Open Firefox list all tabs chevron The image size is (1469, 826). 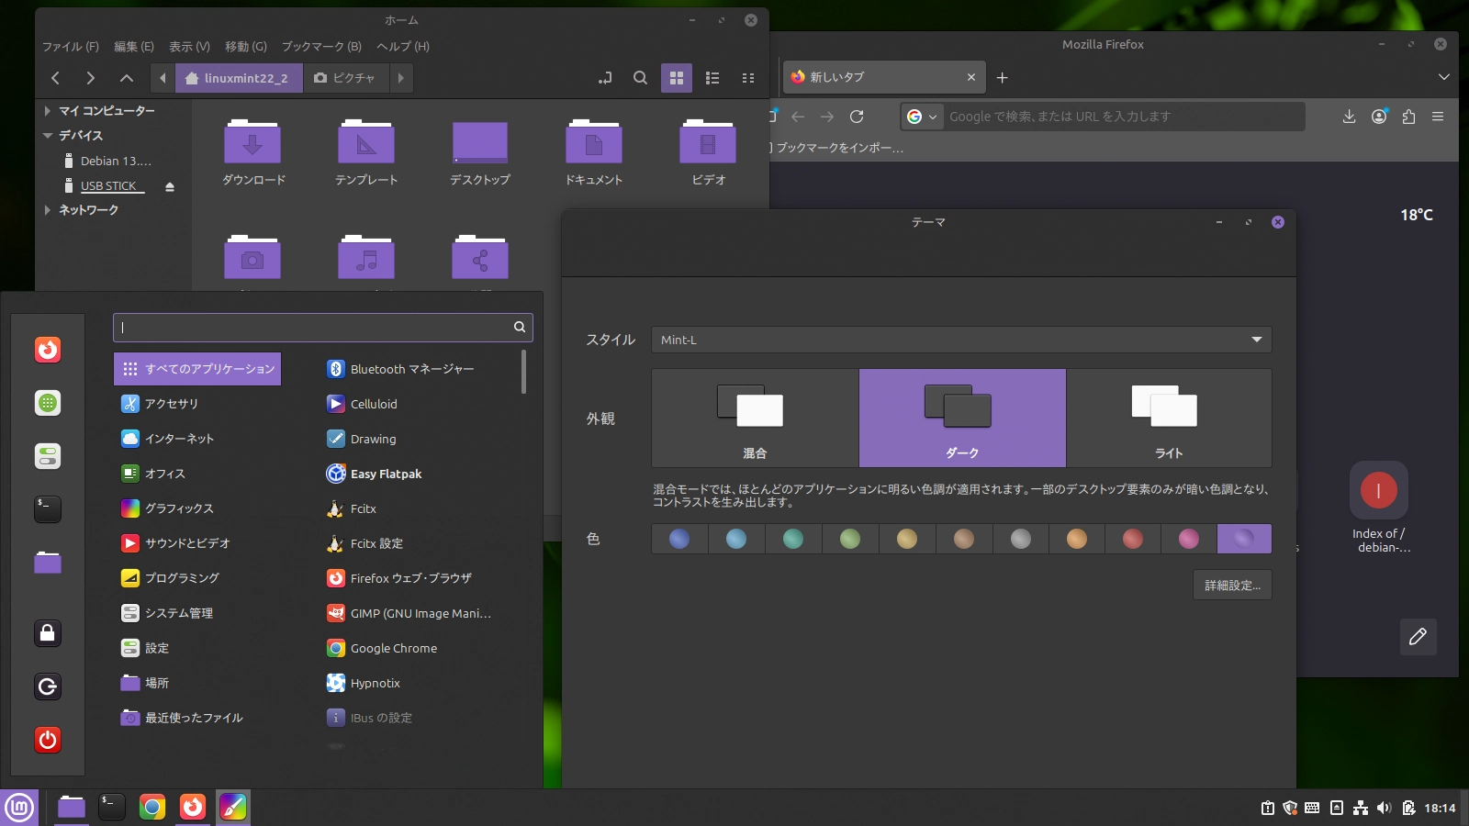pos(1443,77)
